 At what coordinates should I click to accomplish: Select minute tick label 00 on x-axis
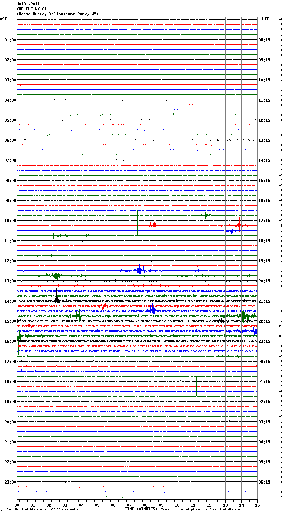tap(17, 505)
